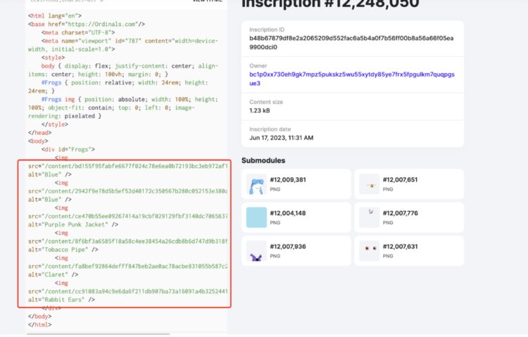Click the light blue background swatch image

click(257, 218)
